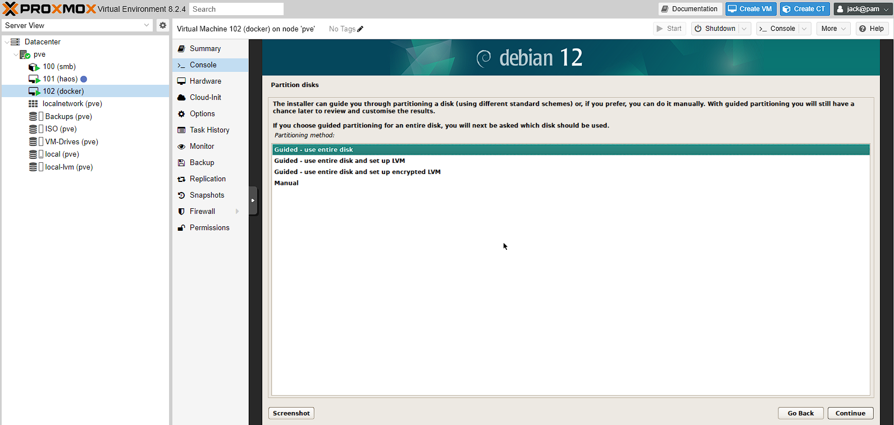Click the installer Screenshot button
The width and height of the screenshot is (894, 425).
tap(291, 413)
